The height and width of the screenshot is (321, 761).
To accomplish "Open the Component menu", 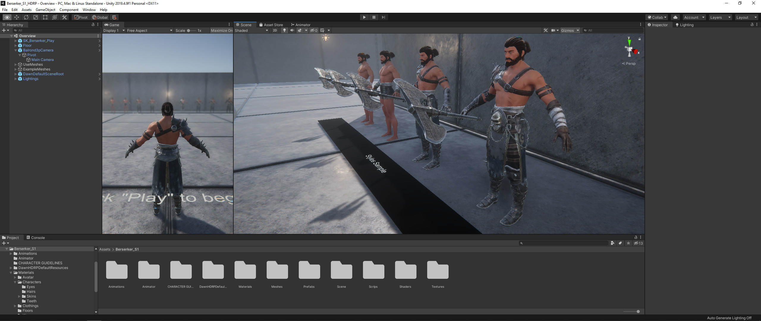I will (69, 10).
